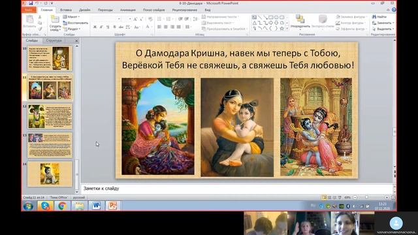Align text left in paragraph group
Viewport: 418px width, 235px height.
159,27
